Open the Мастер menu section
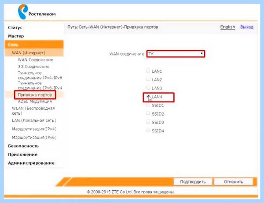This screenshot has width=264, height=203. [x=16, y=36]
